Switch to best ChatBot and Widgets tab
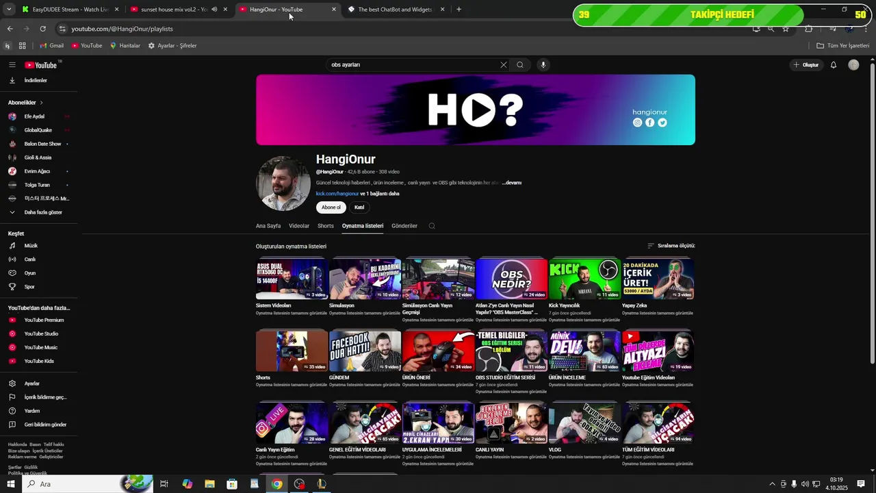 point(396,10)
